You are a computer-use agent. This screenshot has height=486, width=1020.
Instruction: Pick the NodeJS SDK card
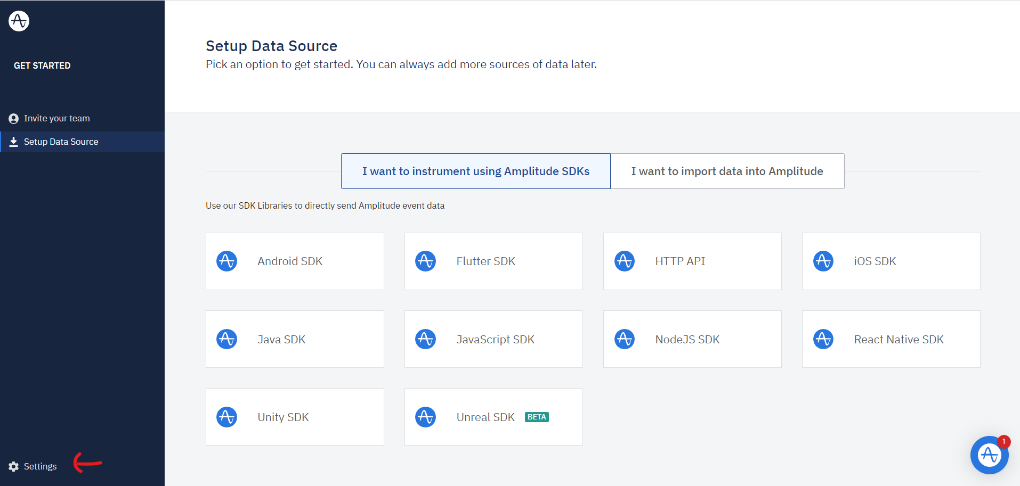[692, 339]
